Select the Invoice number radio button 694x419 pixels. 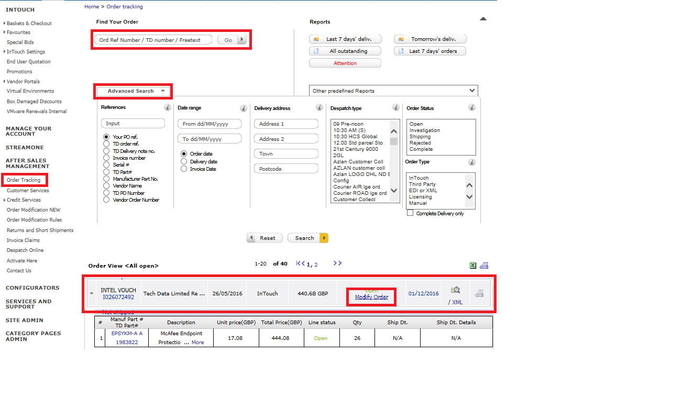(x=106, y=158)
